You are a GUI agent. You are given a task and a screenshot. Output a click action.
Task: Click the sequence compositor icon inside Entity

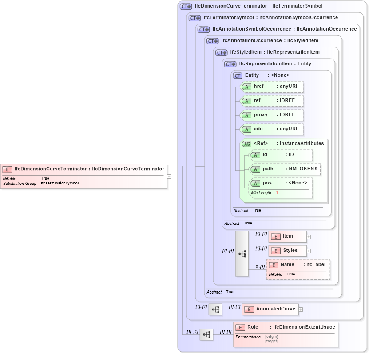pyautogui.click(x=242, y=254)
